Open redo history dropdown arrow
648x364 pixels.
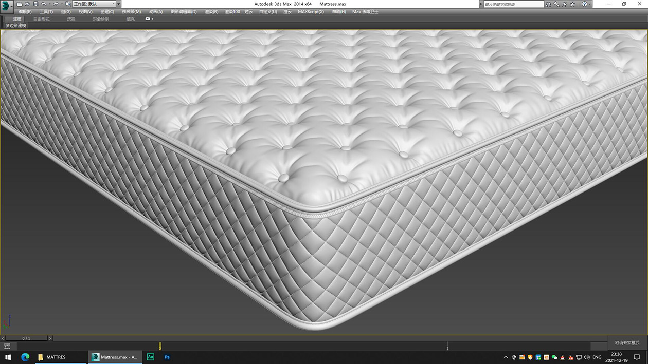(x=61, y=4)
